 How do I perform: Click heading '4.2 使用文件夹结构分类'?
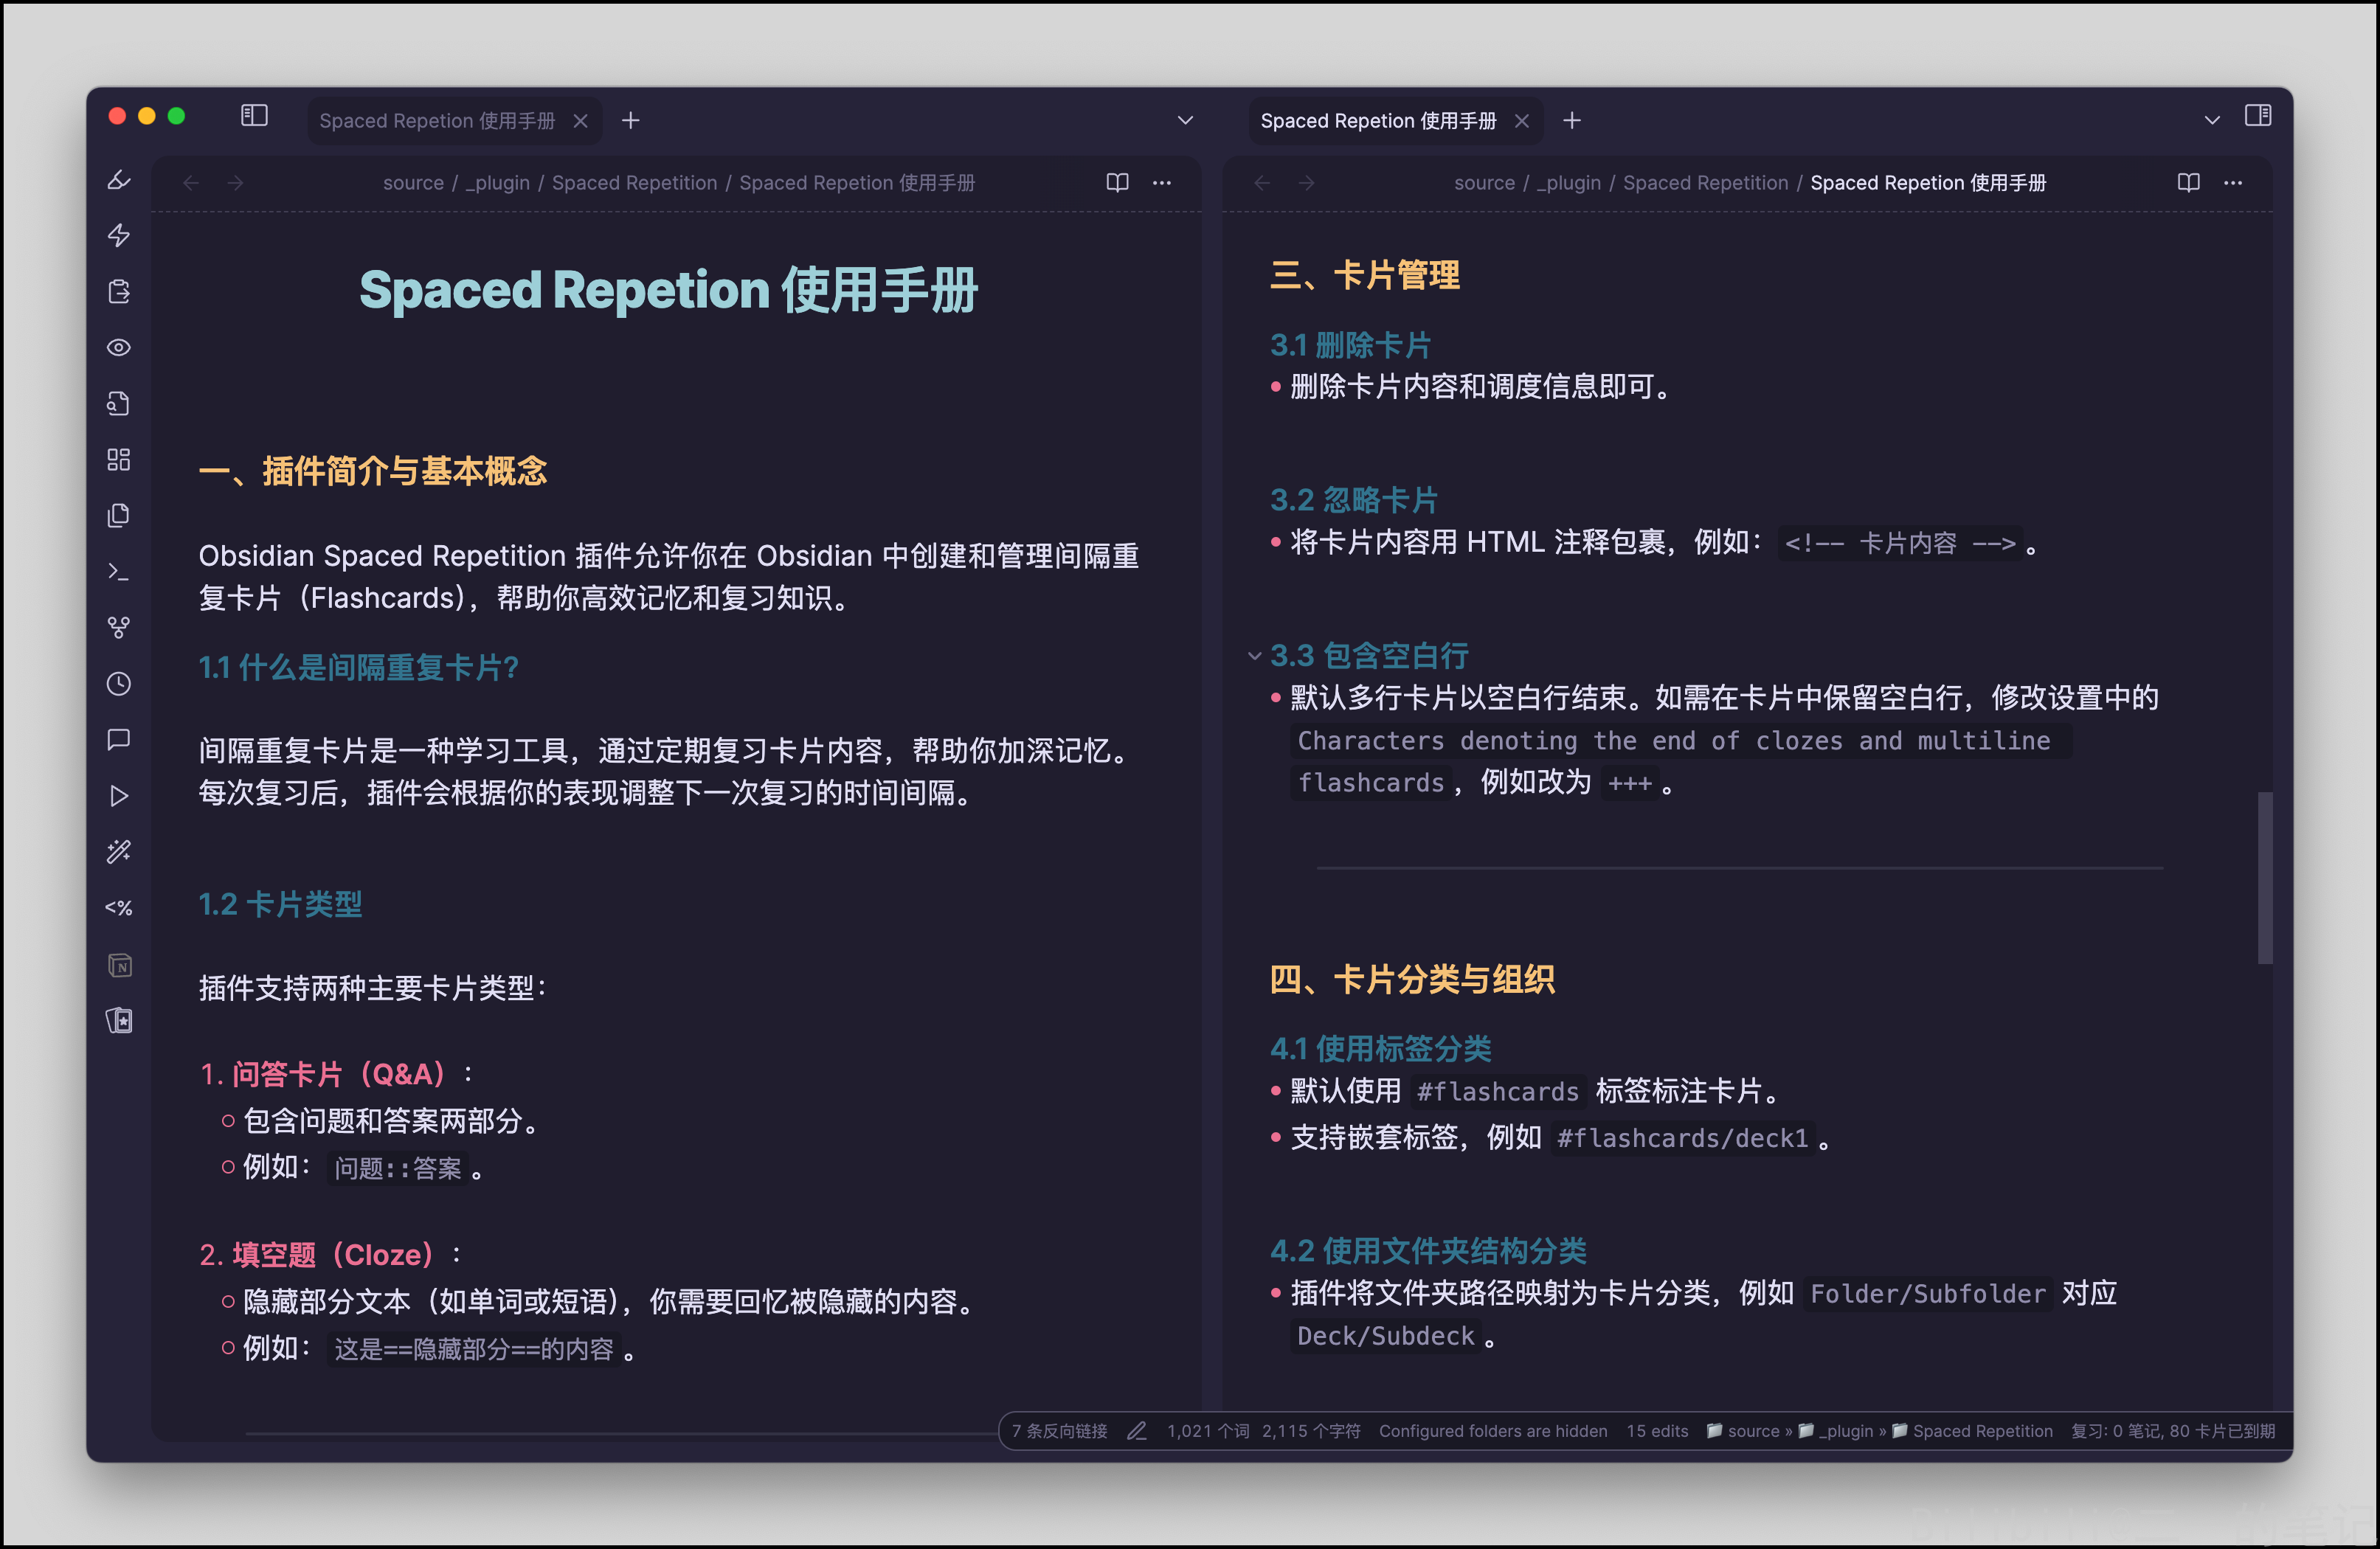click(1427, 1250)
